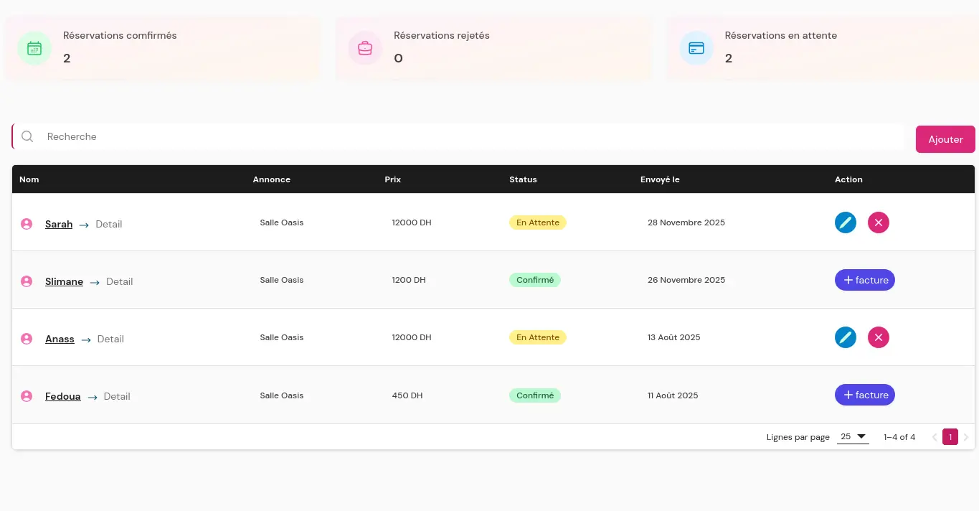Go to next page chevron
This screenshot has width=979, height=511.
click(965, 437)
